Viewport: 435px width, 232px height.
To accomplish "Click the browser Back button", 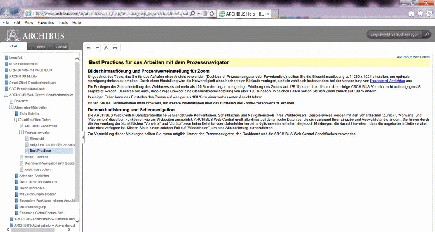I will [x=7, y=13].
